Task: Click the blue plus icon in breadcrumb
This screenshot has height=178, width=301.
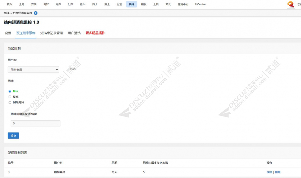Action: click(35, 13)
